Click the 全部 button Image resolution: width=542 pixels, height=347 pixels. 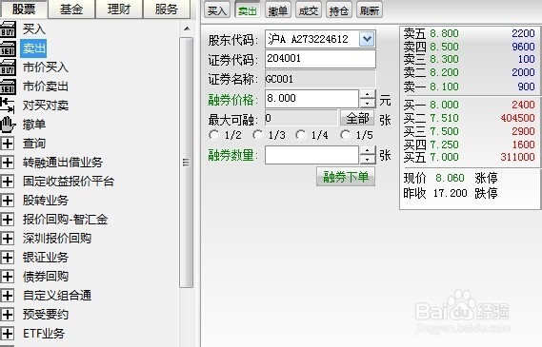(357, 119)
